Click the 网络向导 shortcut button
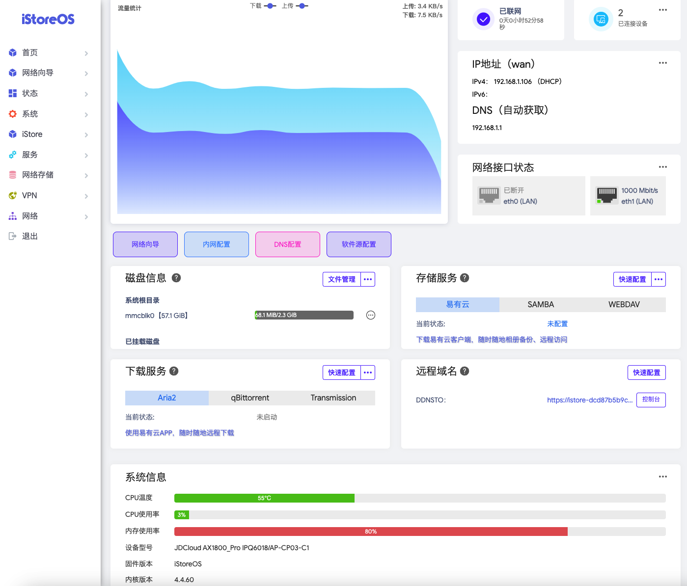The width and height of the screenshot is (687, 586). (145, 244)
